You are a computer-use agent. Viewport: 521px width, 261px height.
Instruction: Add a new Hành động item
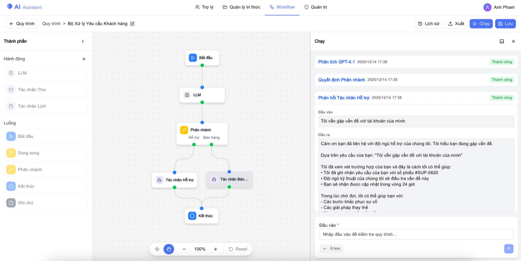[84, 59]
